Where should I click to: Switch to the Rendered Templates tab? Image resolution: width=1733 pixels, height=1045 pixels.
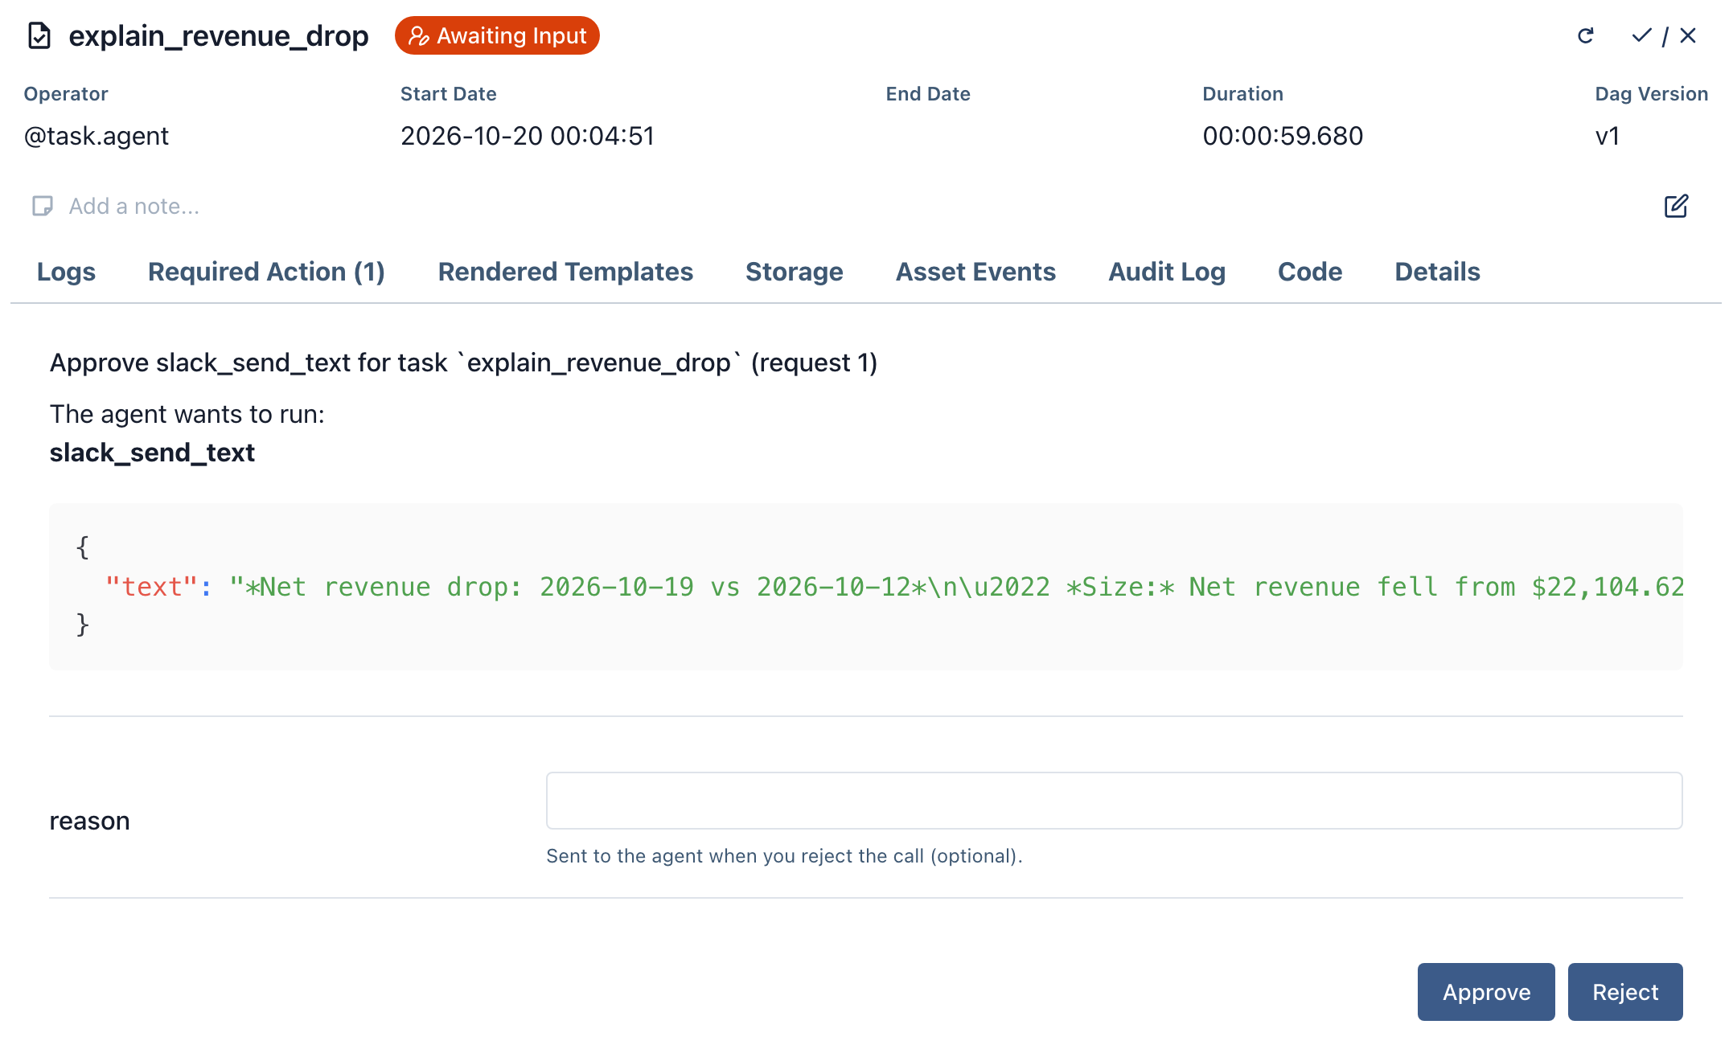(565, 272)
